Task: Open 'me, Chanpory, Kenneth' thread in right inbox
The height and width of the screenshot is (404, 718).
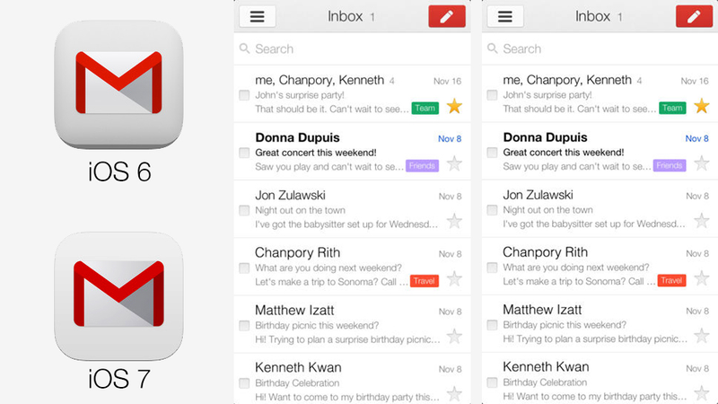Action: (600, 94)
